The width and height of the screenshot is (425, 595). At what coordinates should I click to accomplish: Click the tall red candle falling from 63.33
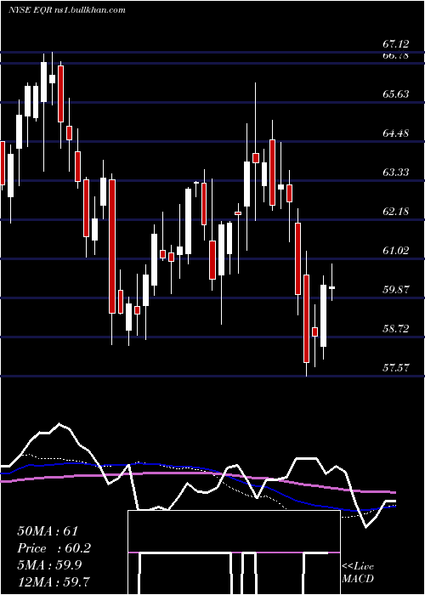click(112, 246)
